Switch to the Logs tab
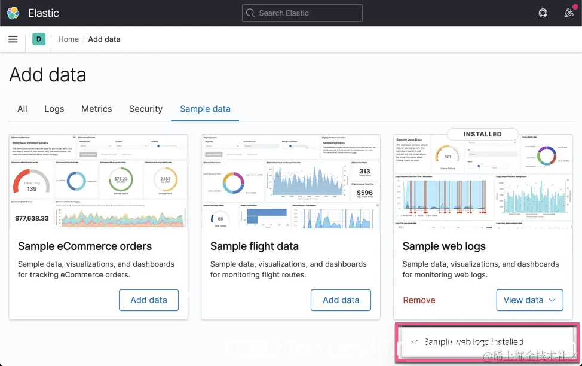582x366 pixels. pyautogui.click(x=54, y=109)
